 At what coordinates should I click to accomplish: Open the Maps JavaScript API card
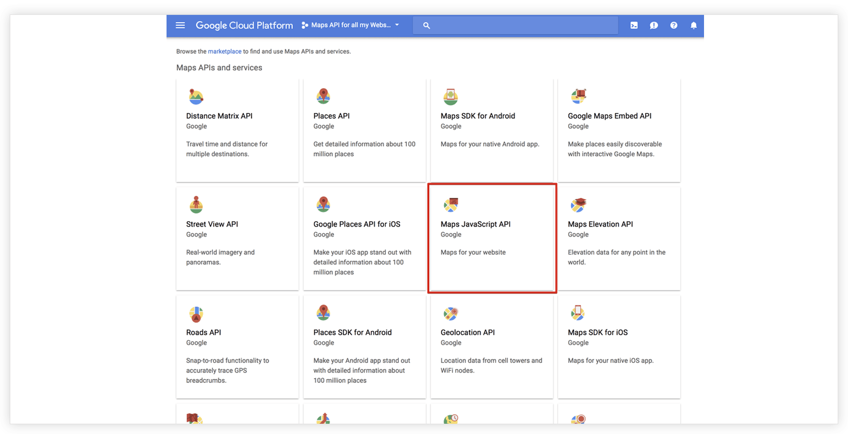point(492,238)
